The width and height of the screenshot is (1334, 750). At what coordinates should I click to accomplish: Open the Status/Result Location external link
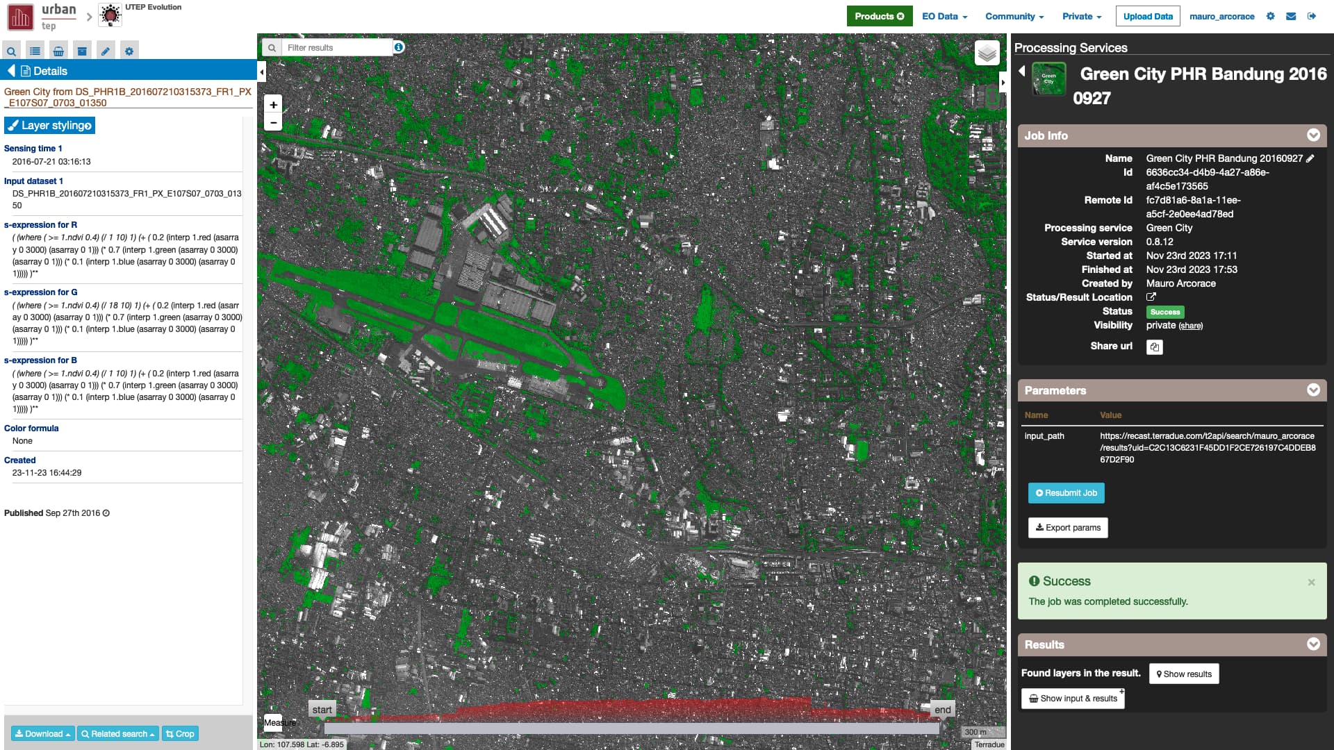click(1151, 297)
